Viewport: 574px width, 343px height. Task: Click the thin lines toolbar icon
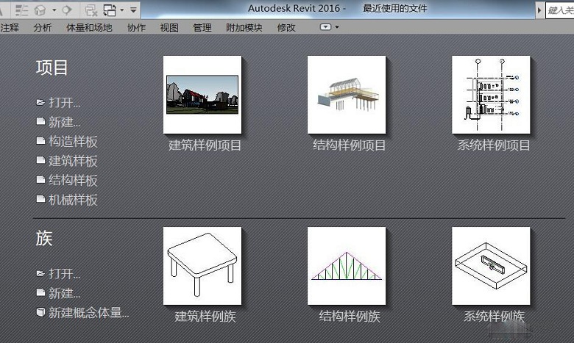pos(22,10)
